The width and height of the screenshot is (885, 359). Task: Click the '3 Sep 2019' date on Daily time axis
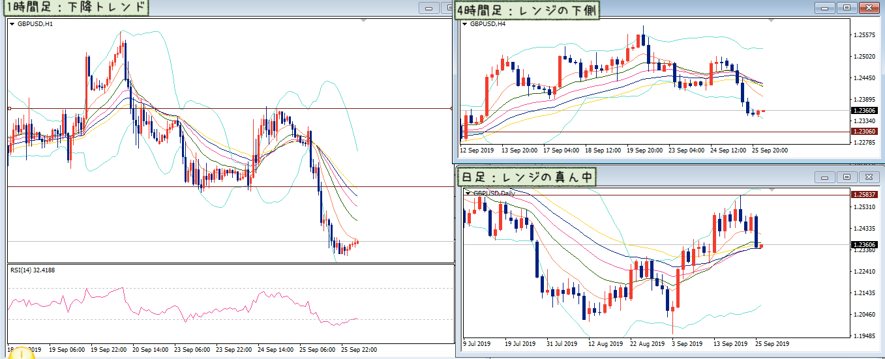[687, 343]
